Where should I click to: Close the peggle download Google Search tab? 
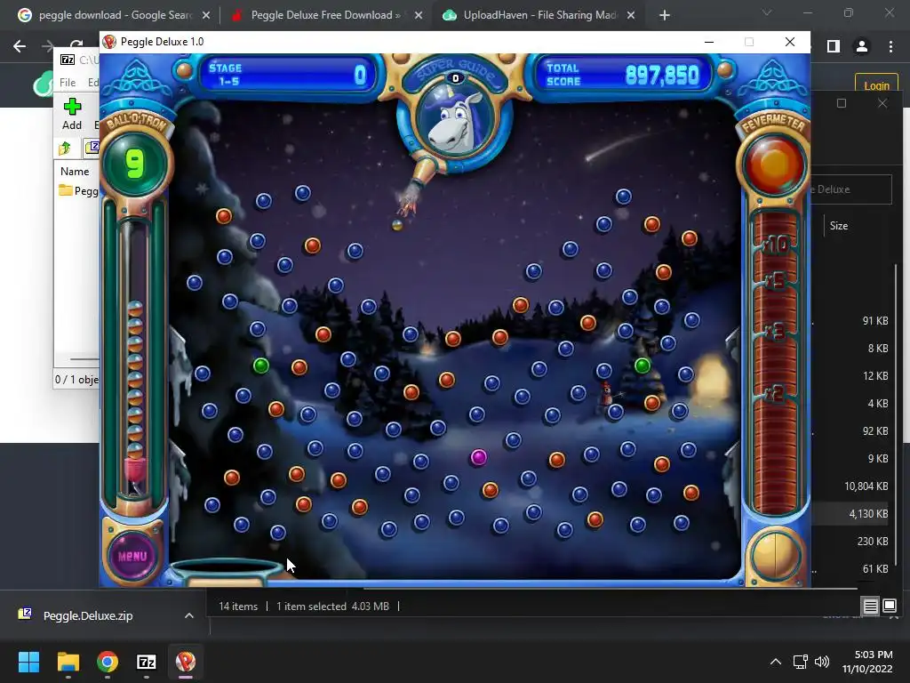206,16
